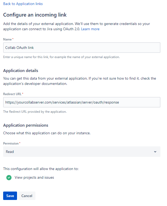Select the Configure an incoming link heading
The width and height of the screenshot is (167, 206).
tap(35, 15)
